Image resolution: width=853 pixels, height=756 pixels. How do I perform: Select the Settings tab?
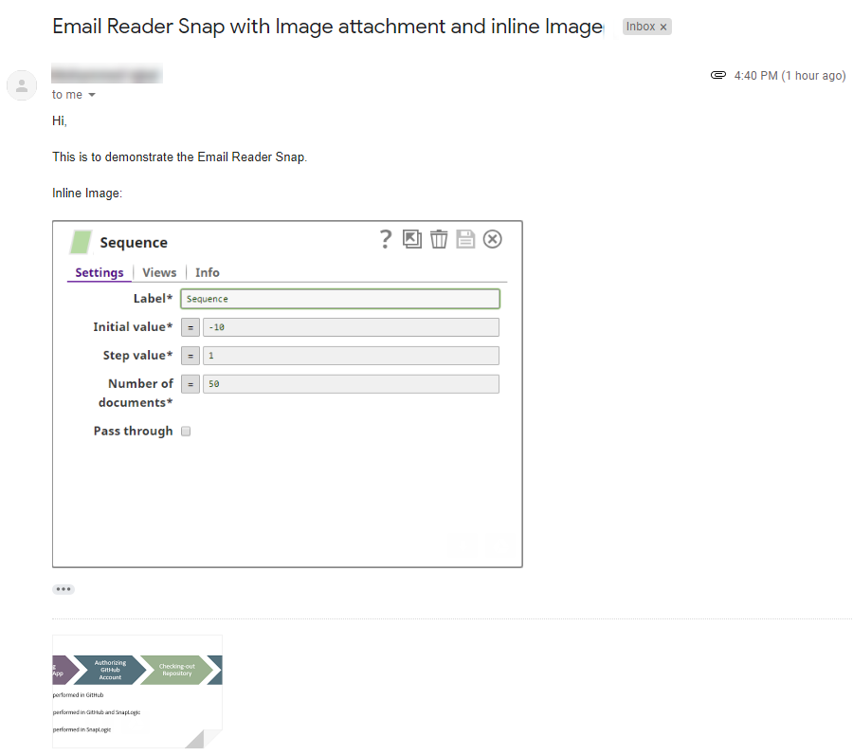pyautogui.click(x=100, y=272)
